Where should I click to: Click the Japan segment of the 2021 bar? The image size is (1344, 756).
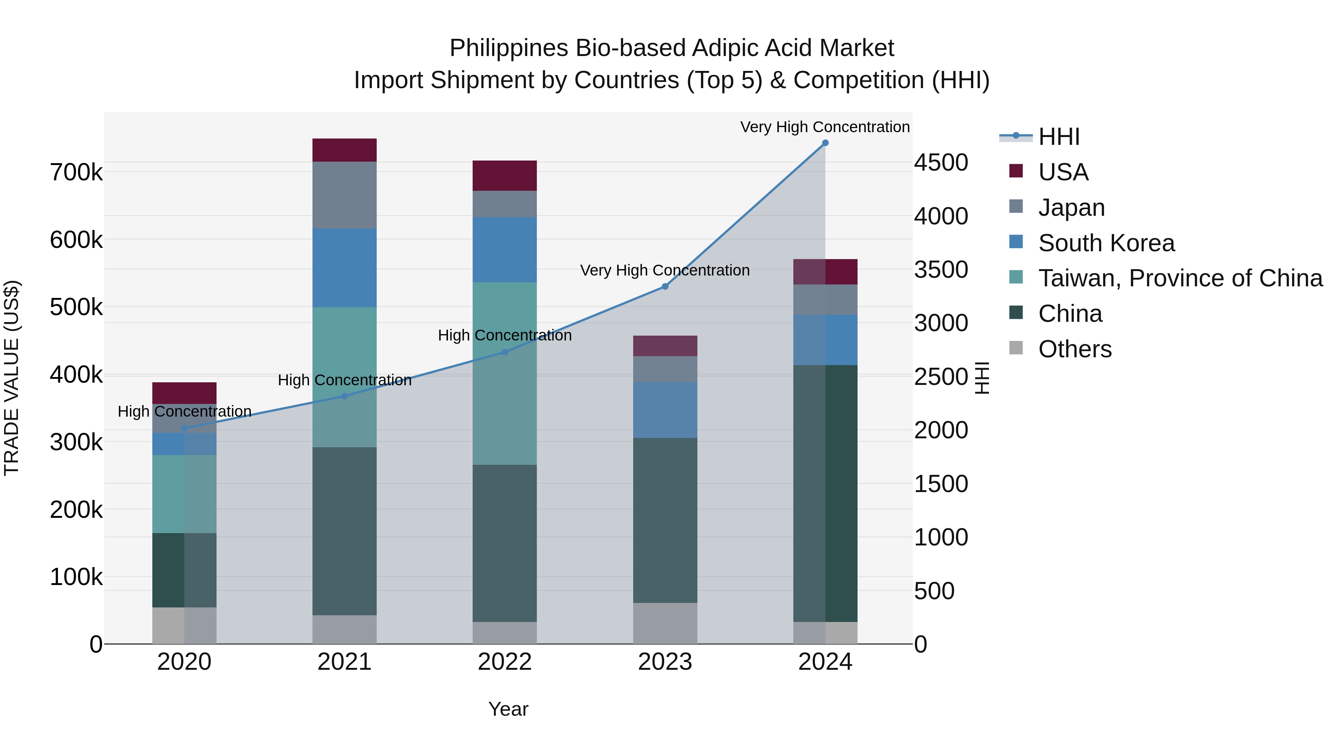344,195
